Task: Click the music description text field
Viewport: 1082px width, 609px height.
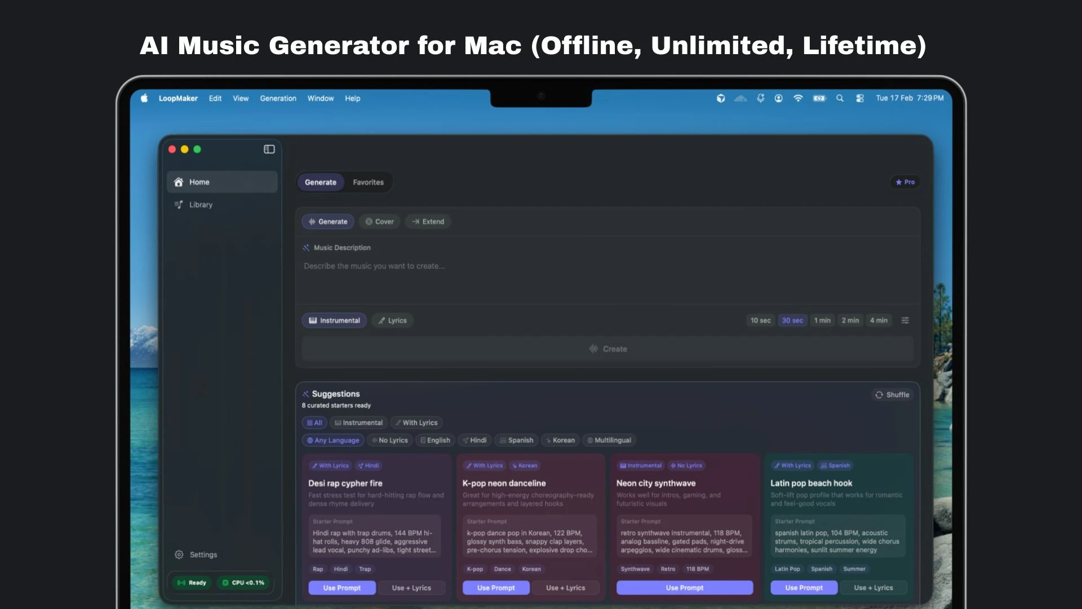Action: pyautogui.click(x=607, y=276)
